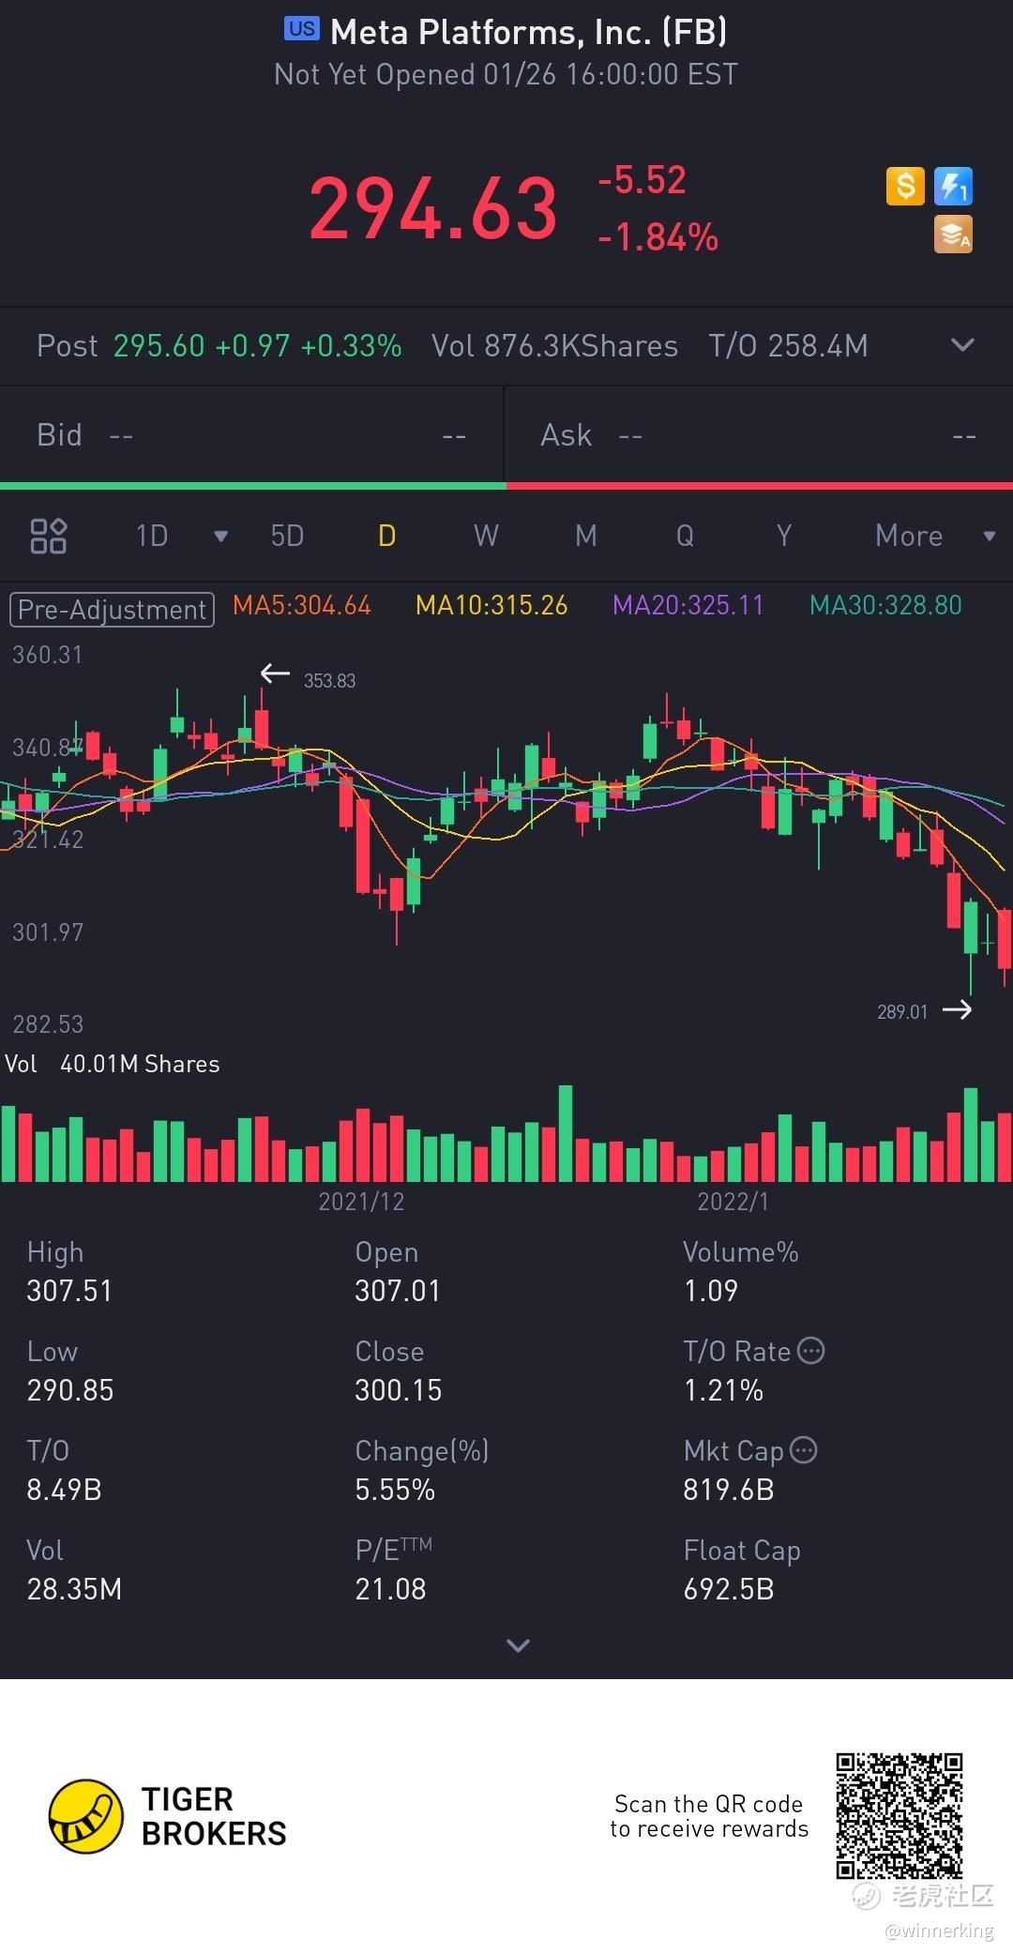Tap the 353.83 high marker label
Image resolution: width=1013 pixels, height=1954 pixels.
point(329,680)
